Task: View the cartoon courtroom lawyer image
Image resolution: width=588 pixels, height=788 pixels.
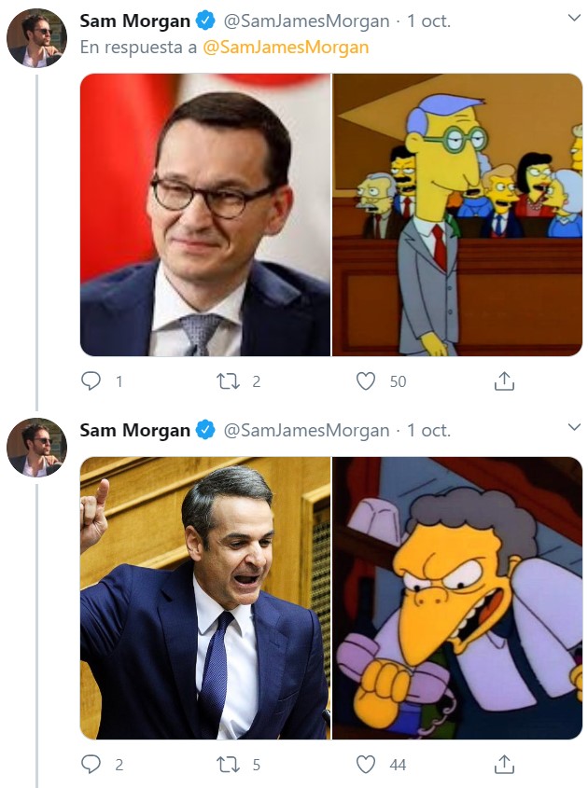Action: click(x=457, y=214)
